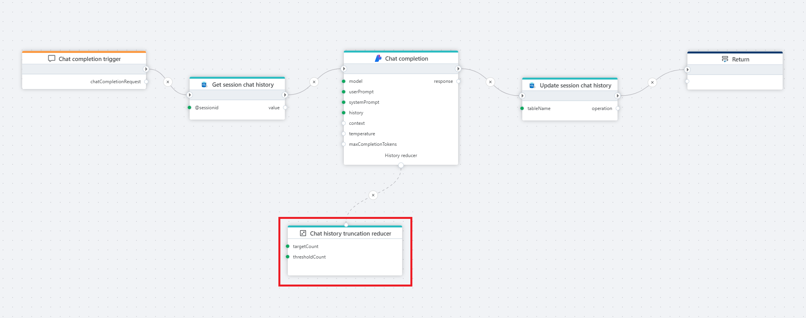Delete link between Get history and Chat completion
This screenshot has height=318, width=806.
[x=314, y=82]
